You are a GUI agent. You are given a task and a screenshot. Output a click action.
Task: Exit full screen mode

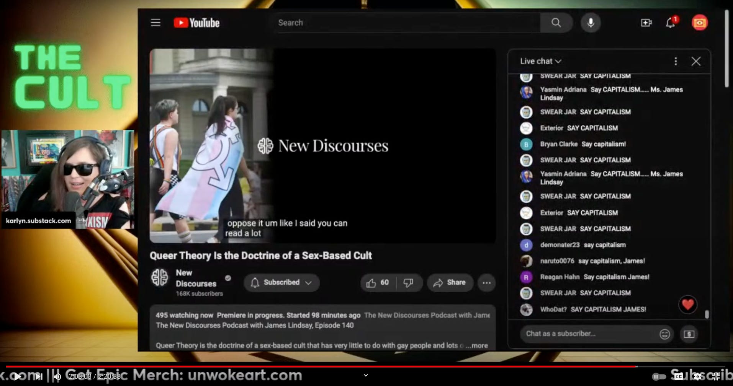click(x=716, y=376)
